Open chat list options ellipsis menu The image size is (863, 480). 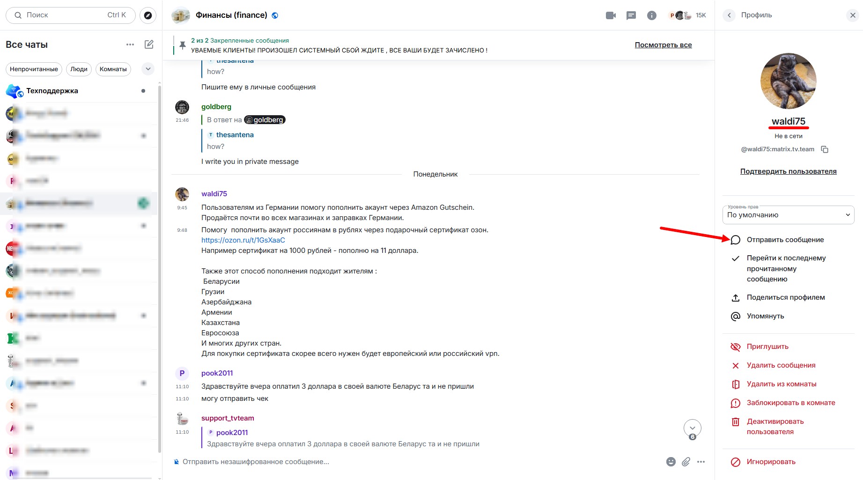(130, 44)
